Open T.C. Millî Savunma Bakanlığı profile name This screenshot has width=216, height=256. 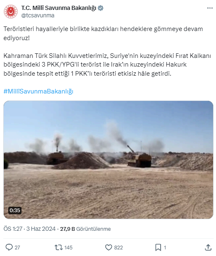[59, 8]
